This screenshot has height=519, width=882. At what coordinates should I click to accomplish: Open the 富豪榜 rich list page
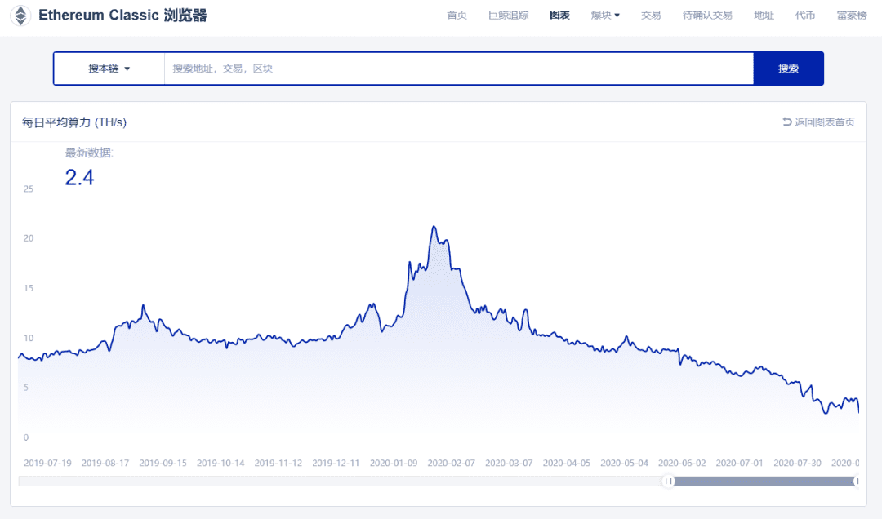[x=852, y=16]
